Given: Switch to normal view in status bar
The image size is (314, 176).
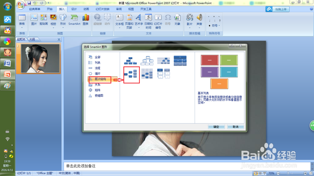Looking at the screenshot, I should click(256, 173).
